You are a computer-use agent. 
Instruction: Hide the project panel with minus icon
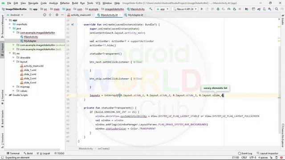62,15
